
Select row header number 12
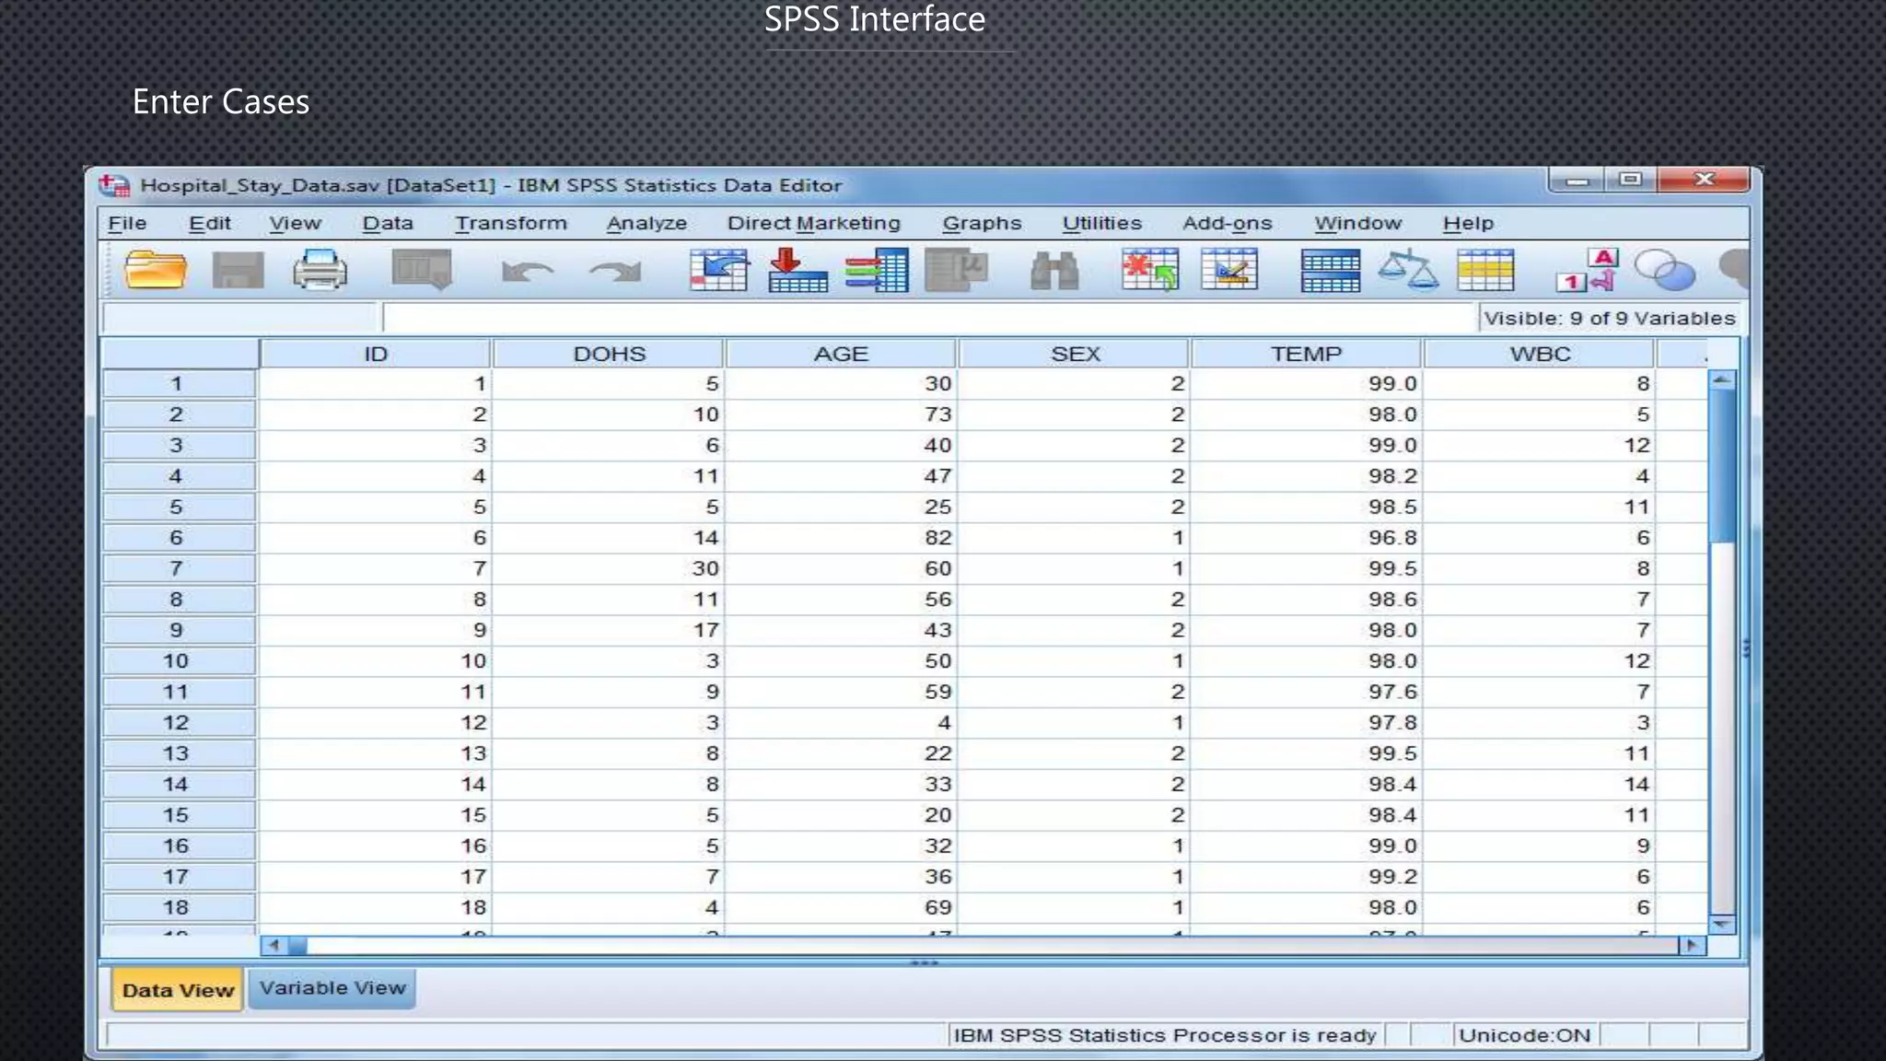[178, 723]
